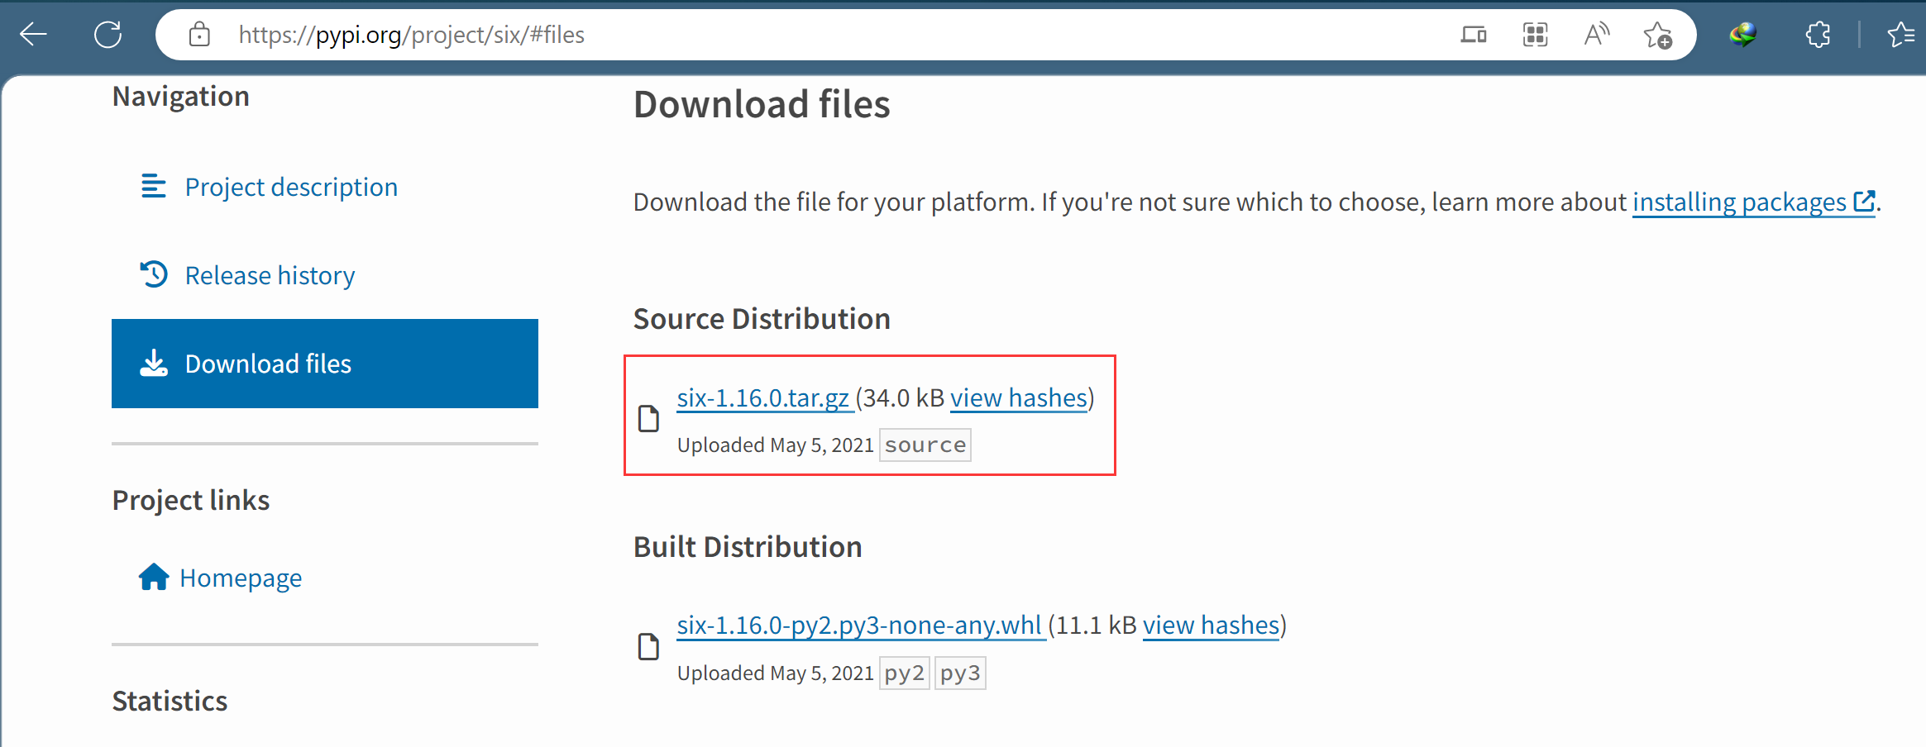Viewport: 1926px width, 747px height.
Task: Open the Extensions puzzle piece icon
Action: pos(1818,35)
